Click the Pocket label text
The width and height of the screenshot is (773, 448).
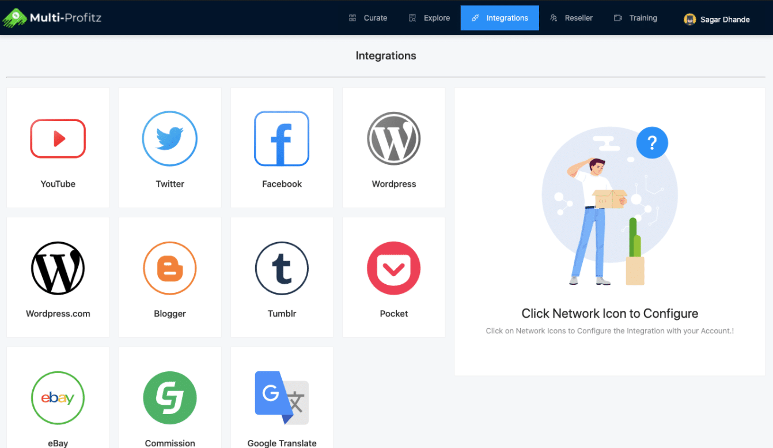tap(394, 314)
